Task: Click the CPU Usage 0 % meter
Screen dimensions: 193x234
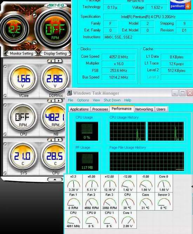Action: 87,131
